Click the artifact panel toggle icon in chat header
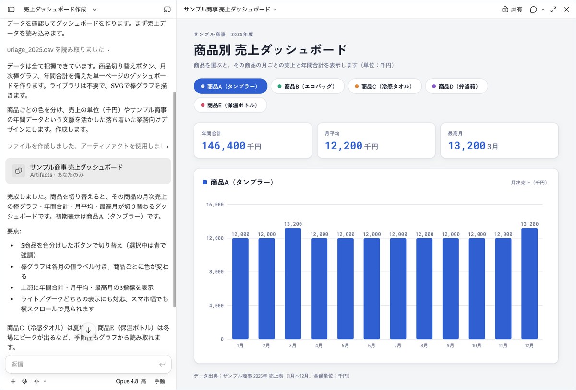 (x=167, y=9)
